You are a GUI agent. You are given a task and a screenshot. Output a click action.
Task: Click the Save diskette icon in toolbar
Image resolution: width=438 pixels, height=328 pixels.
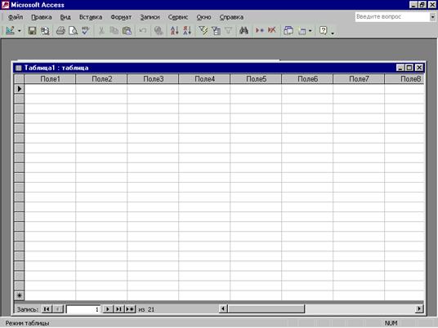click(32, 30)
